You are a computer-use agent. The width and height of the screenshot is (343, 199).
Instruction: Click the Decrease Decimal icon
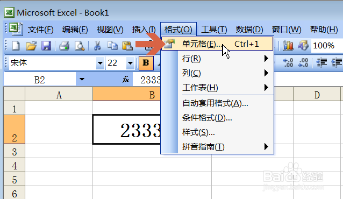tap(303, 63)
